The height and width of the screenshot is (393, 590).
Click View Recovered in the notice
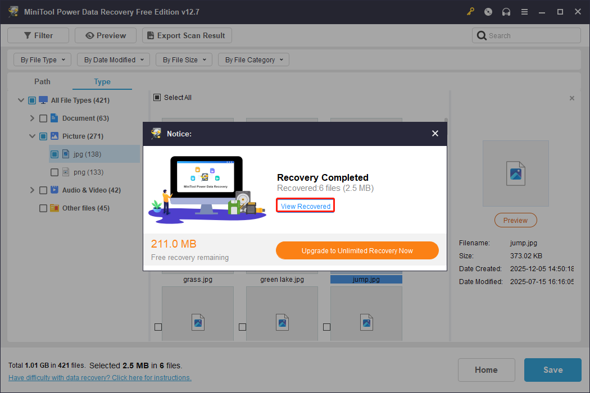(305, 205)
